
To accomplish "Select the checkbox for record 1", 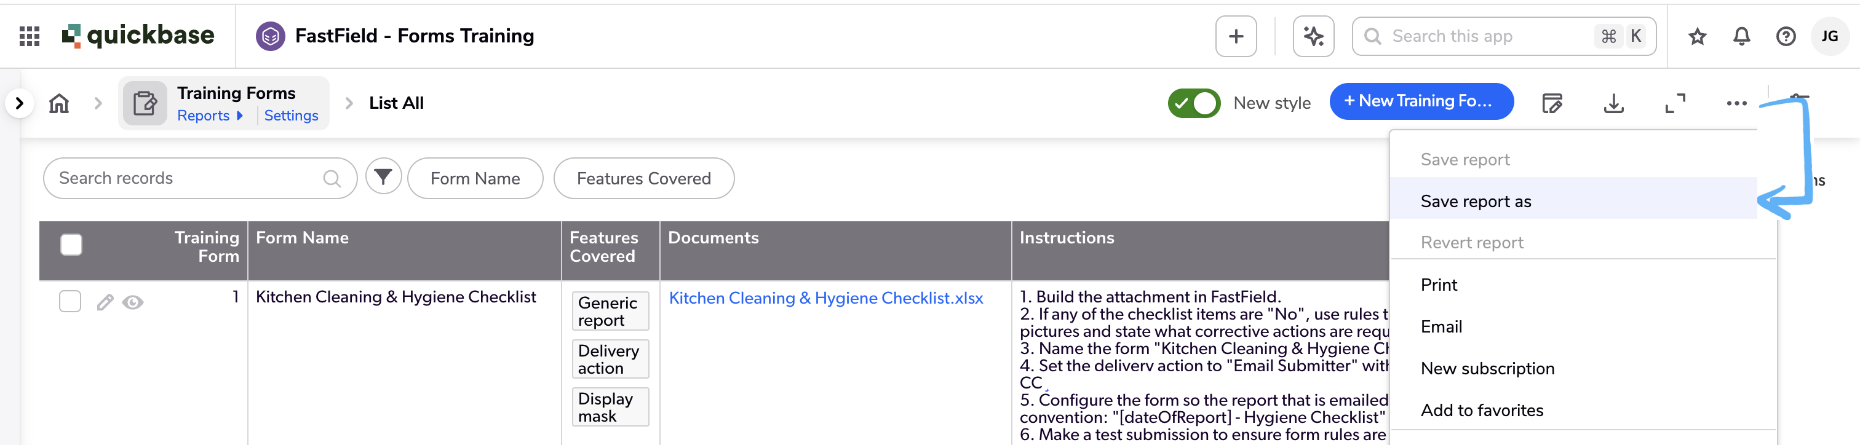I will pyautogui.click(x=70, y=301).
